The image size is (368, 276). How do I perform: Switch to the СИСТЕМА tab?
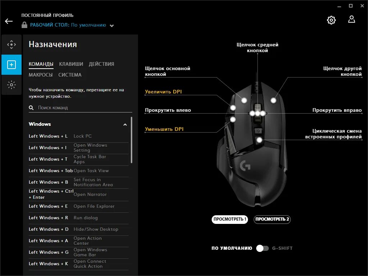click(70, 75)
